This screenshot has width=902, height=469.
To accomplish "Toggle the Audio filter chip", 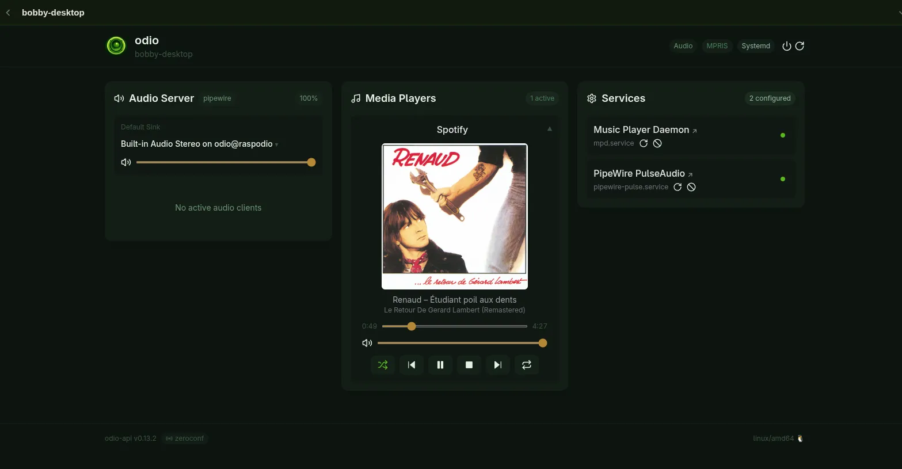I will pyautogui.click(x=683, y=46).
